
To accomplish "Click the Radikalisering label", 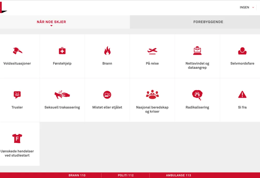I will click(x=197, y=107).
